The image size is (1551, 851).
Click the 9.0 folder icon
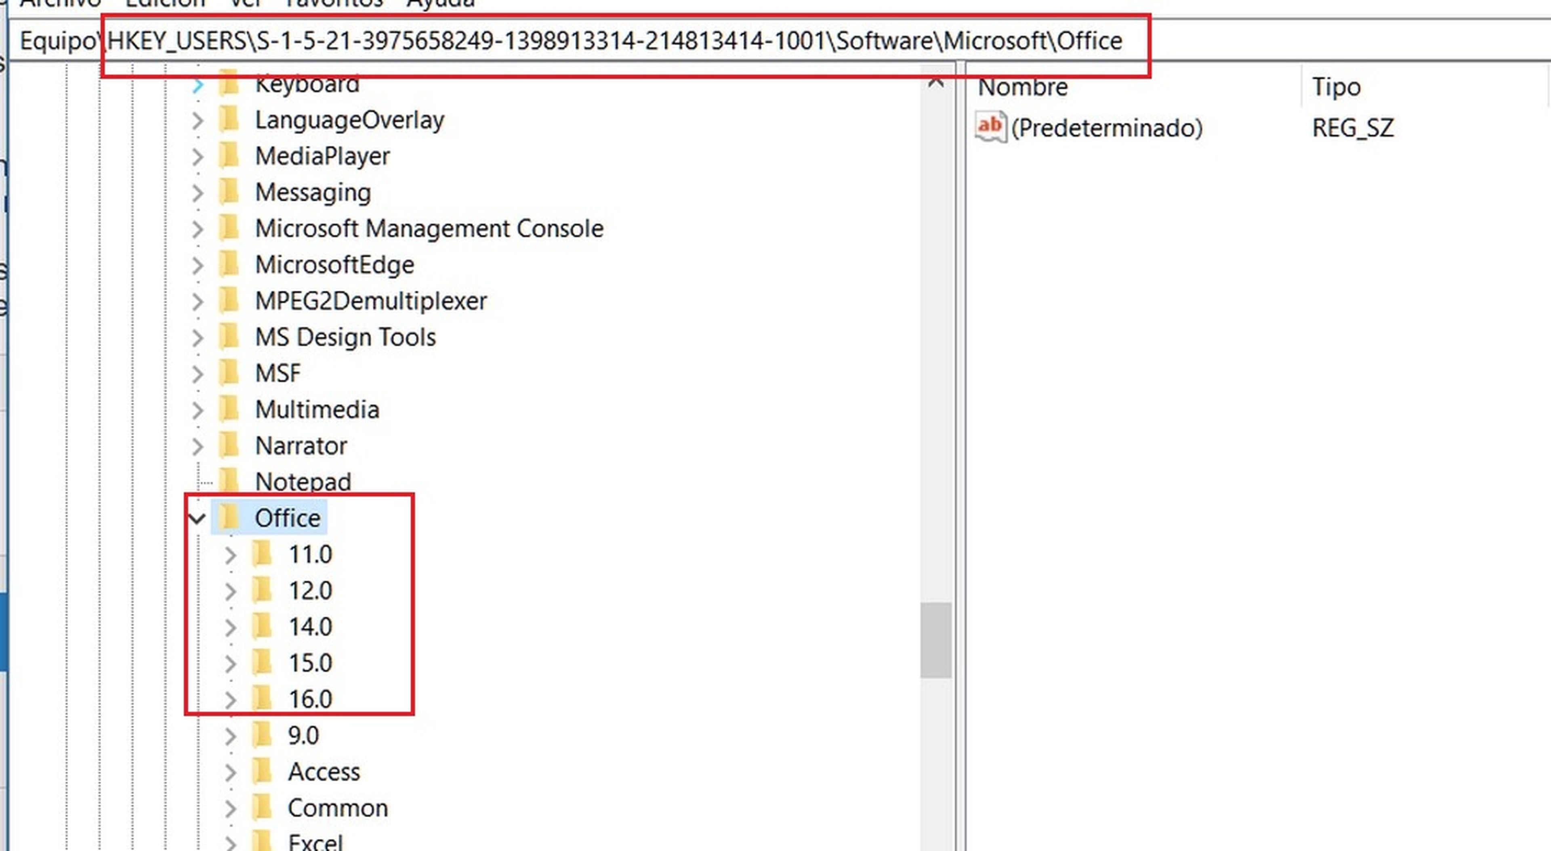[x=262, y=734]
